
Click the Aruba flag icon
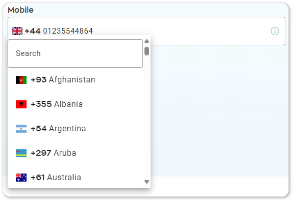pyautogui.click(x=21, y=153)
